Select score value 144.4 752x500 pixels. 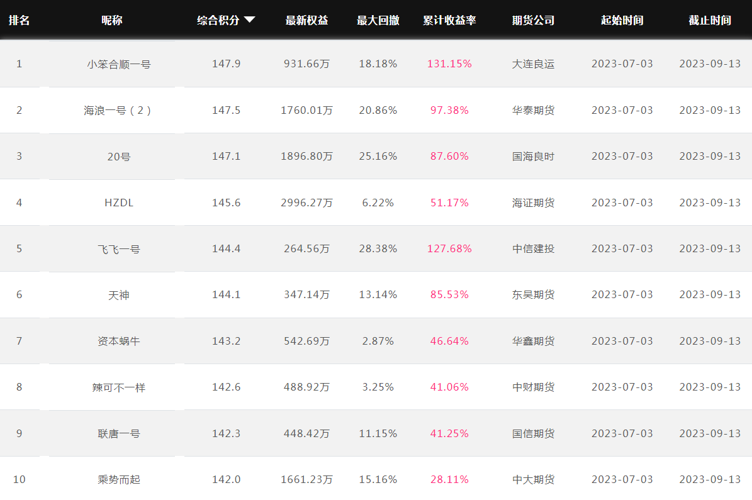coord(227,249)
